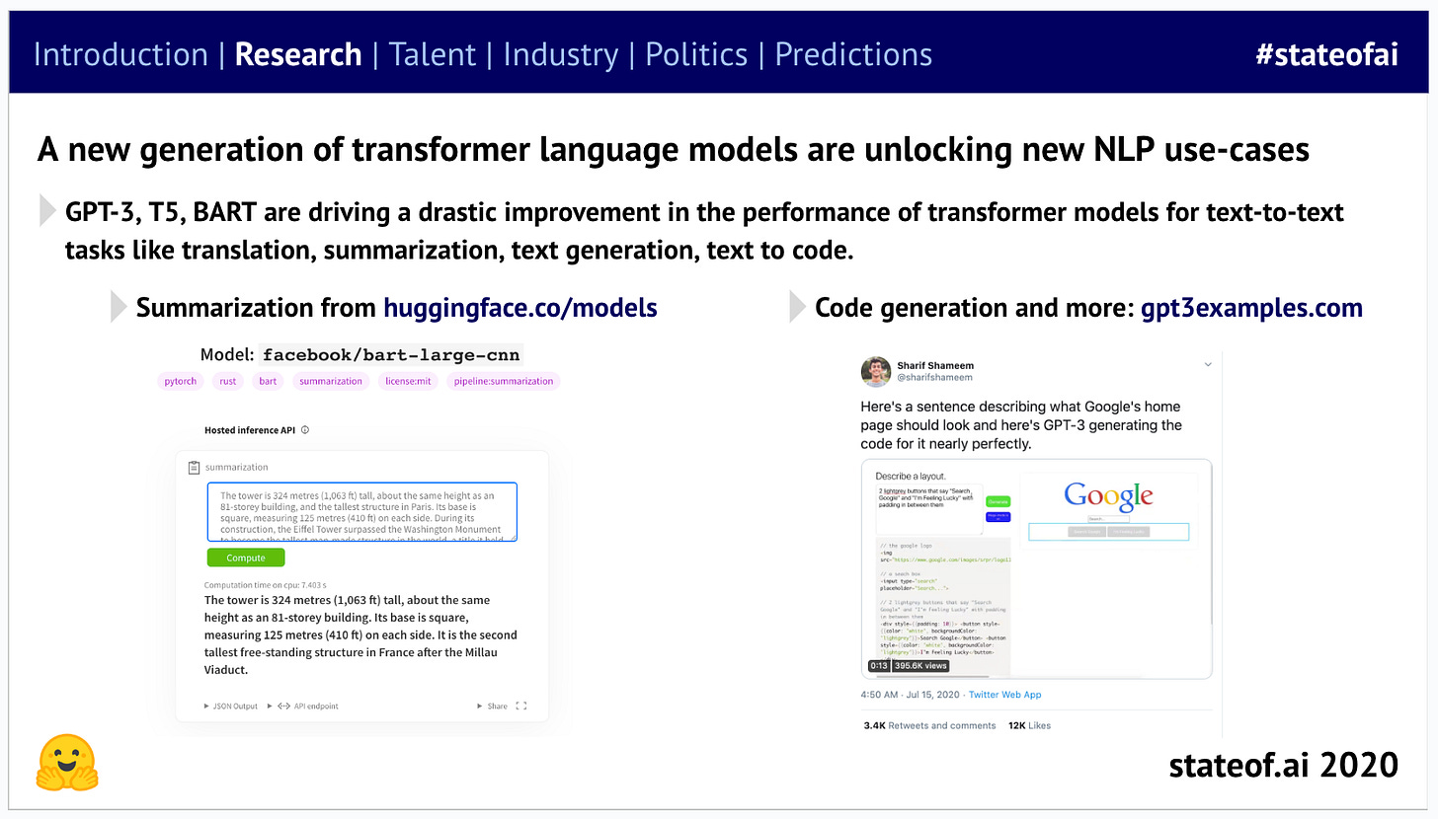Click the 0:13 video duration badge
1438x819 pixels.
(x=878, y=666)
